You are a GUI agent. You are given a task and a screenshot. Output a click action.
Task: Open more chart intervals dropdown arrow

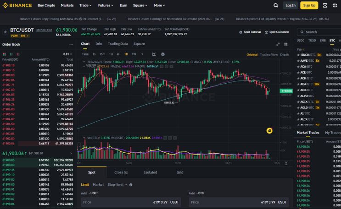click(x=142, y=54)
